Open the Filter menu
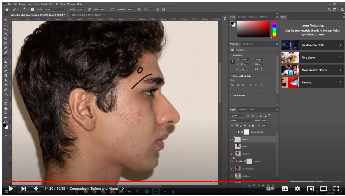This screenshot has height=196, width=345. pyautogui.click(x=51, y=4)
